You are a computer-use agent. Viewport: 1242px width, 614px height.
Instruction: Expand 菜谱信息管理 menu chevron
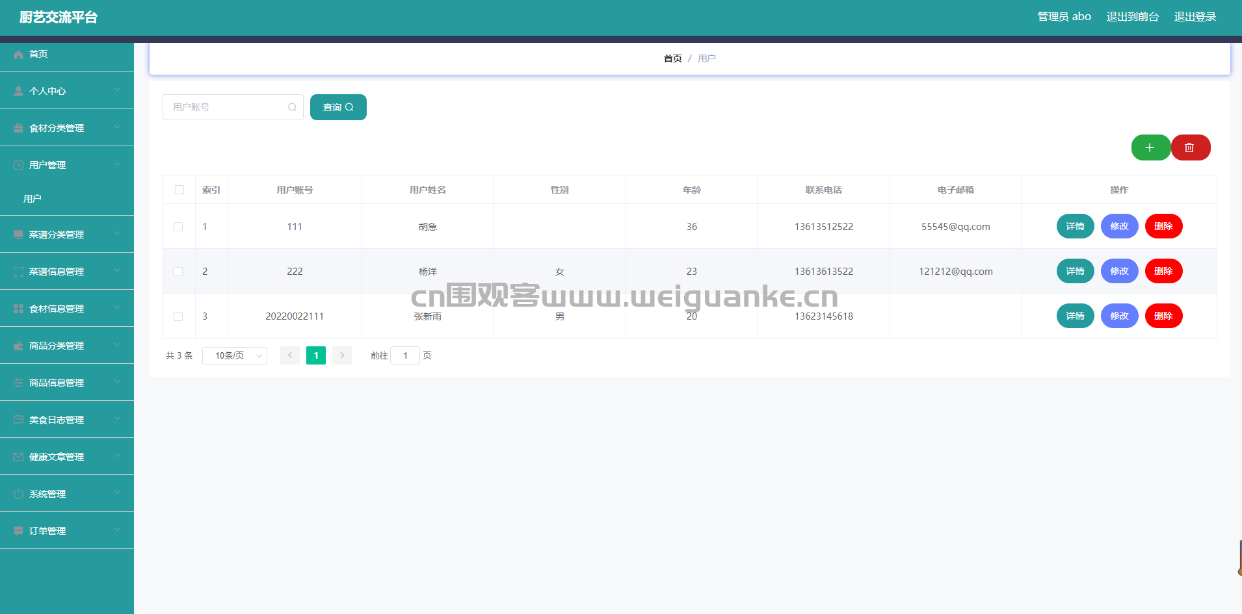click(x=117, y=270)
